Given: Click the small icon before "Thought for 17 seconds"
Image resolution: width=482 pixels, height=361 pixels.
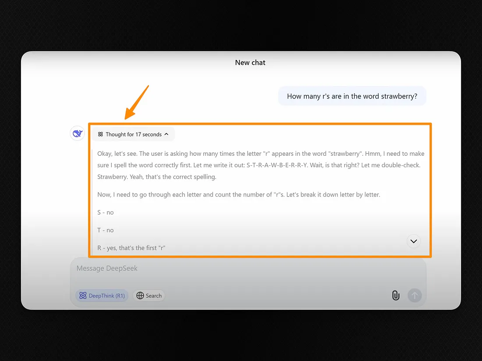Looking at the screenshot, I should [x=100, y=134].
